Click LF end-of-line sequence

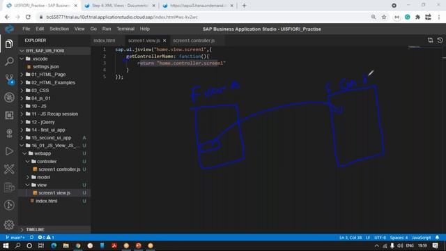click(x=368, y=237)
